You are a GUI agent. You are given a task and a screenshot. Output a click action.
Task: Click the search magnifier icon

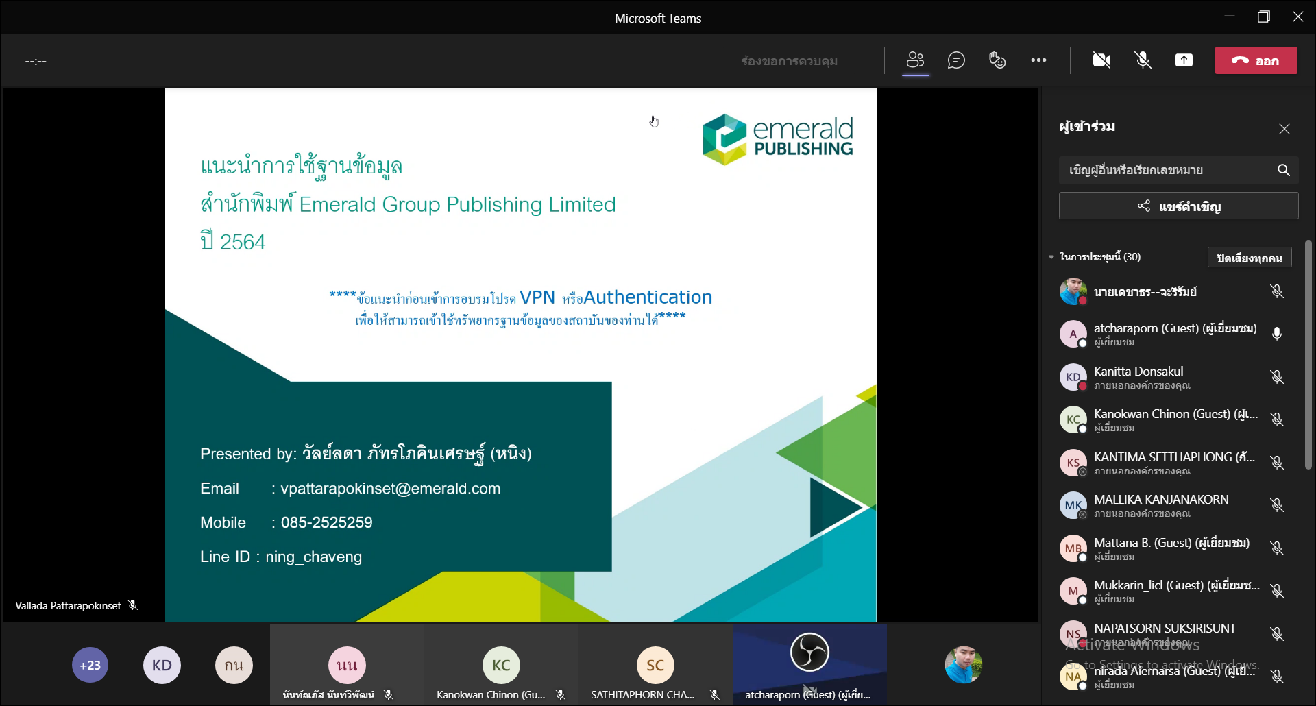(x=1283, y=170)
